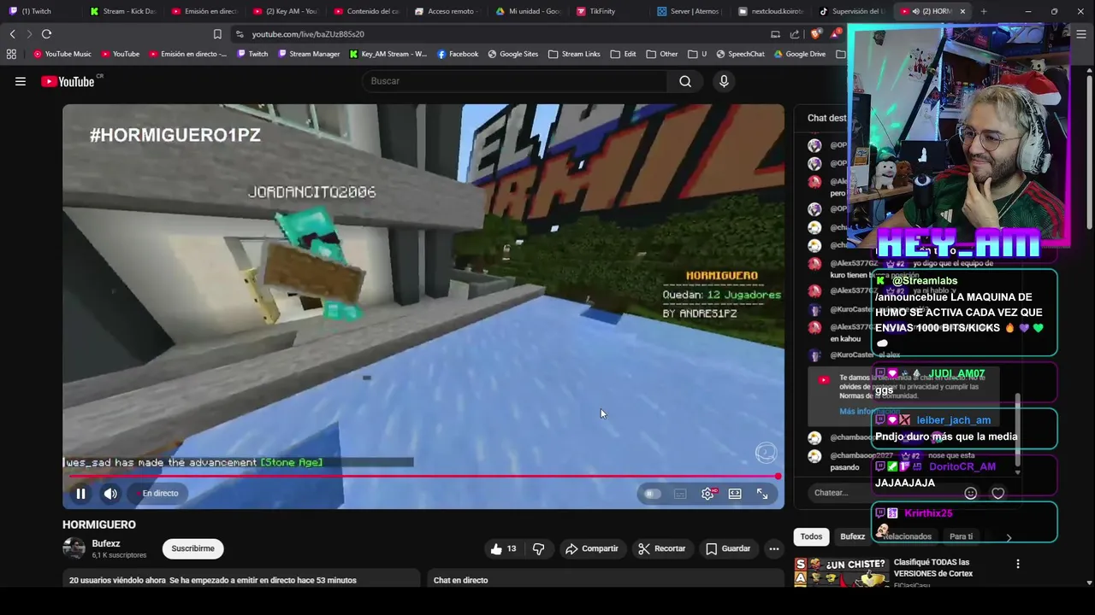Click the Recortar clip button

point(662,548)
